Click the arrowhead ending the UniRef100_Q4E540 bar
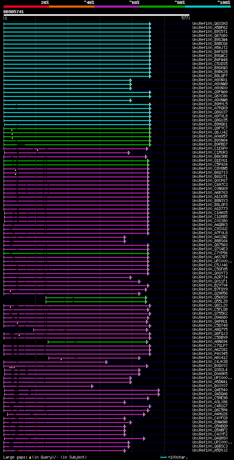Screen dimensions: 234x460 click(x=159, y=390)
